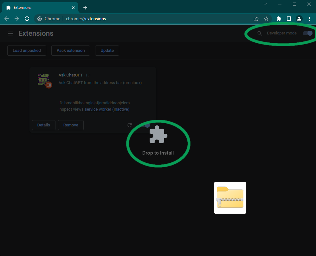Click the 'Ask ChatGPT from the address bar' description
This screenshot has width=316, height=256.
(x=100, y=82)
